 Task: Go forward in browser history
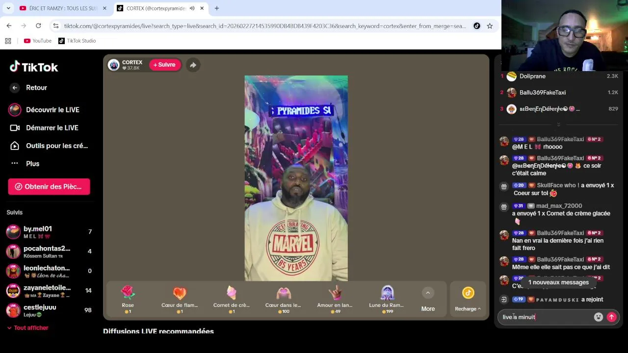(x=24, y=26)
